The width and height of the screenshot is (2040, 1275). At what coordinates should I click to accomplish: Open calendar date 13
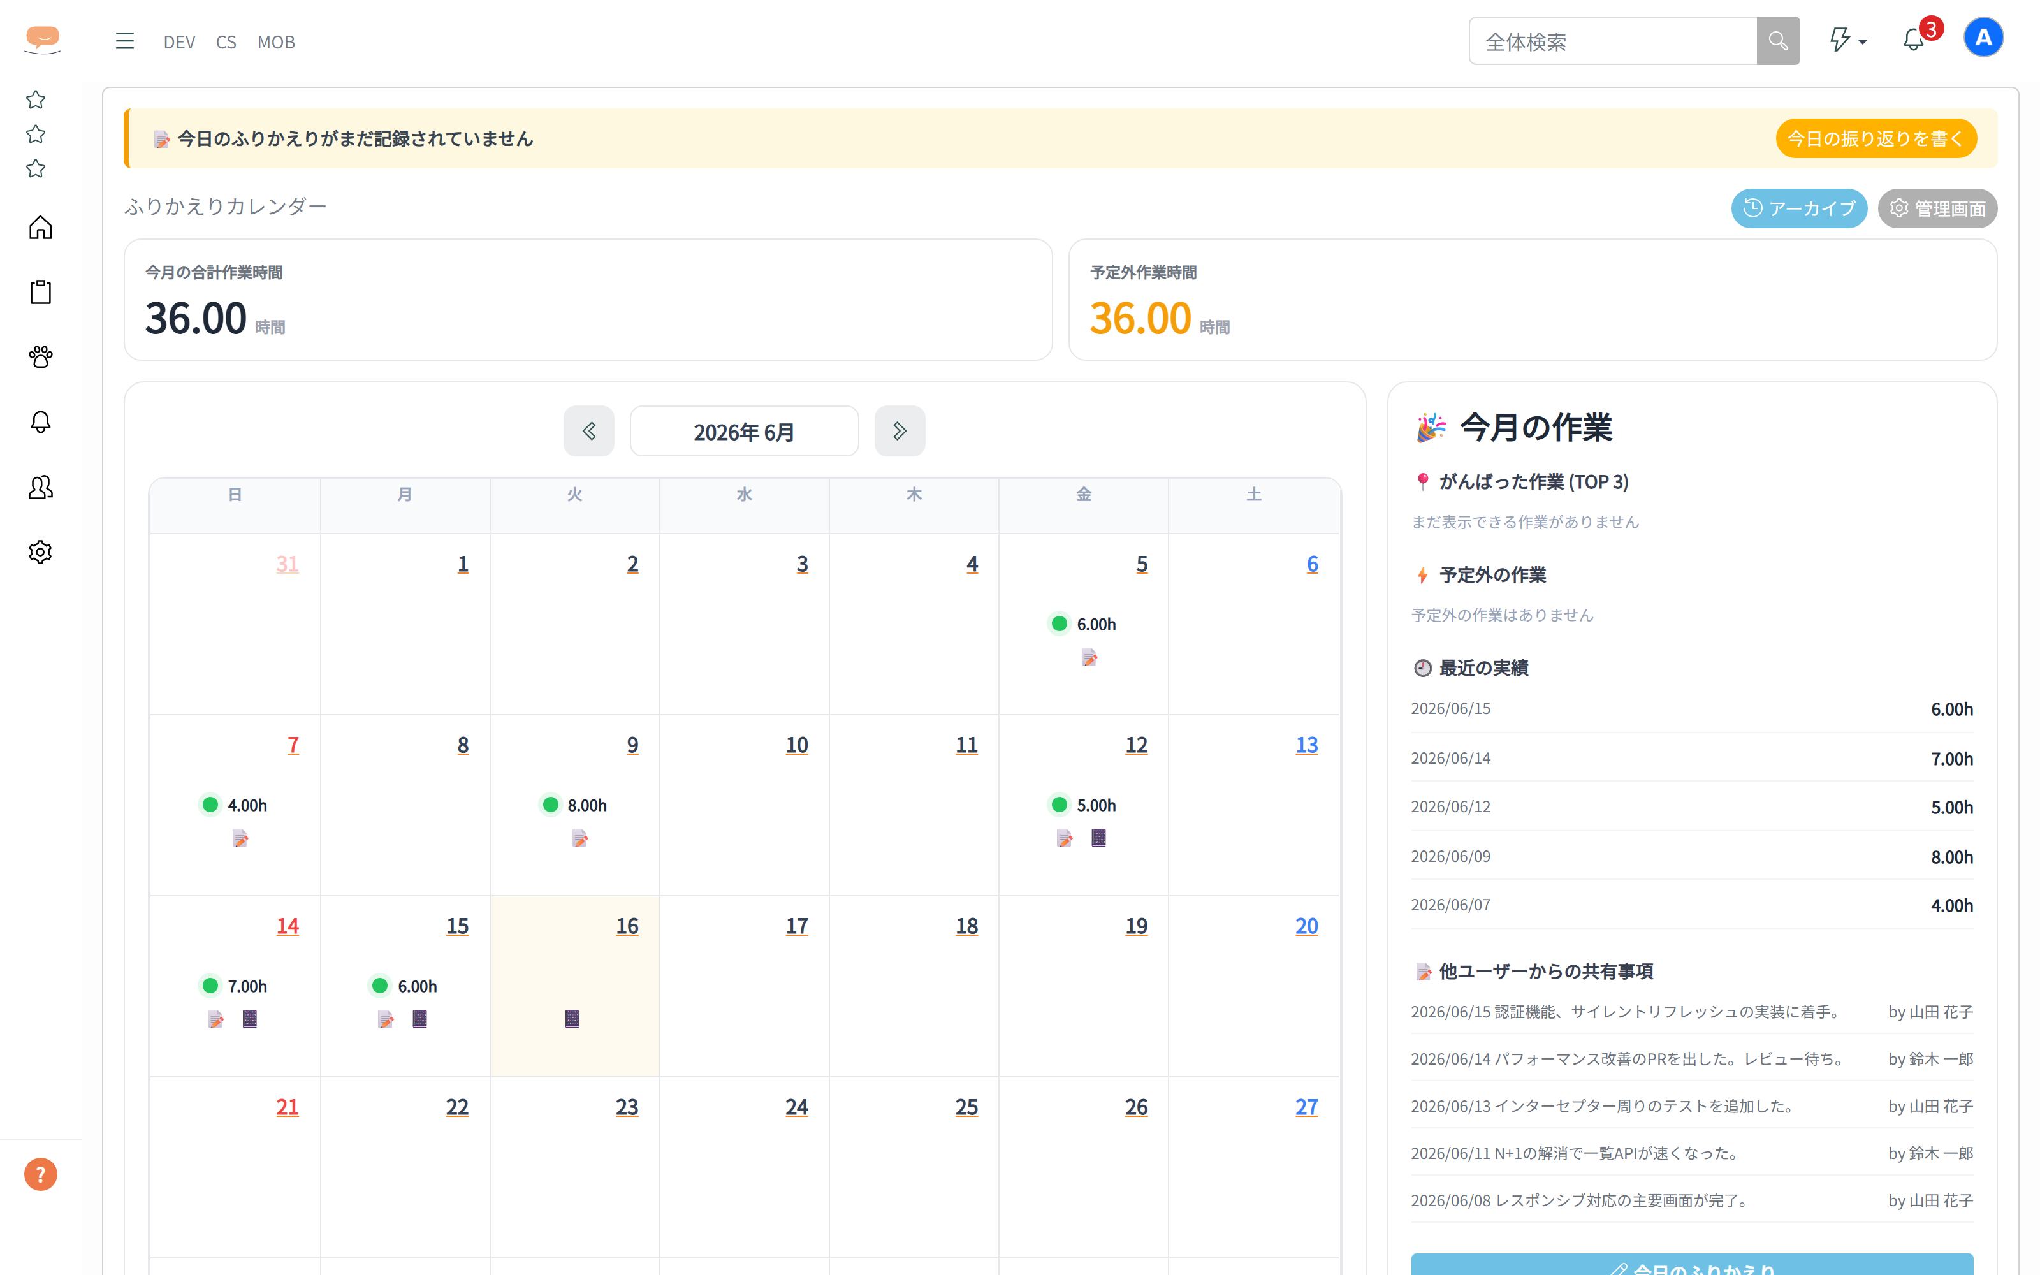1307,745
